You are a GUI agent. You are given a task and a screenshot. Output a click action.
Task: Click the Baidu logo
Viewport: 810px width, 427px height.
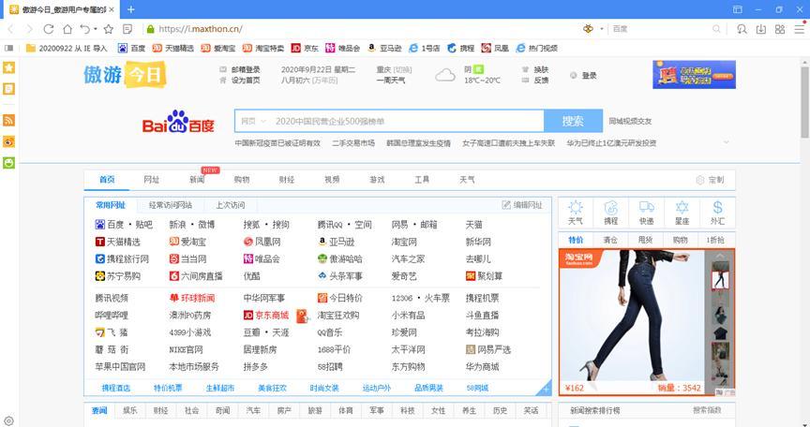tap(178, 121)
